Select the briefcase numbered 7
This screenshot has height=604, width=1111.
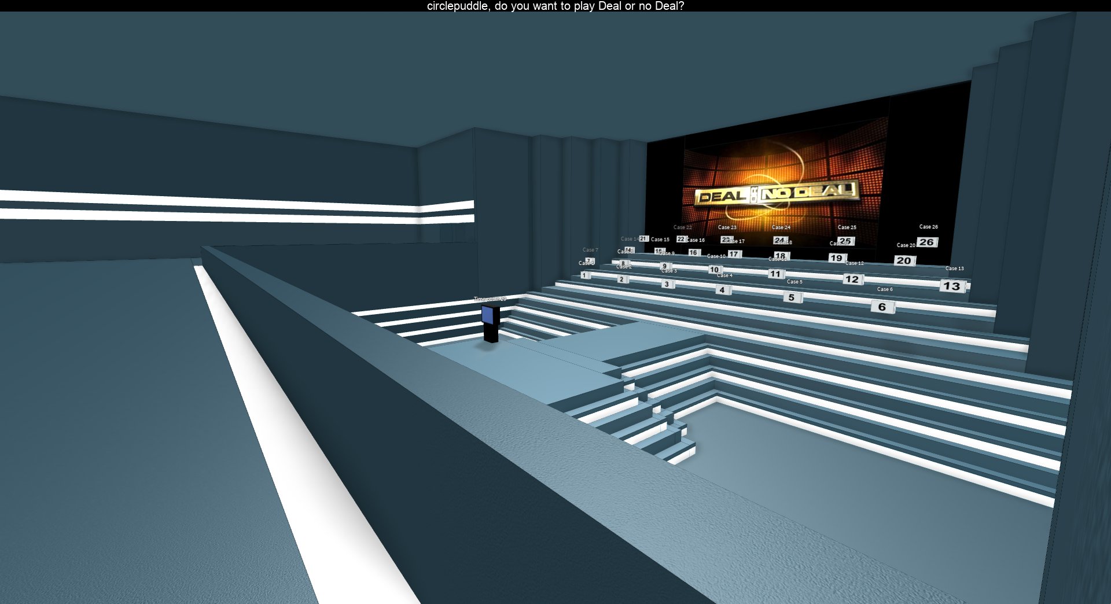click(590, 261)
